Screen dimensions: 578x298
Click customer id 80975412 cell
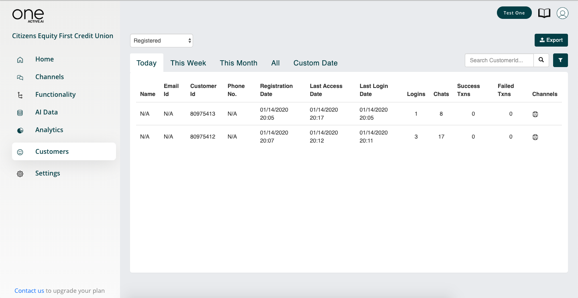coord(203,137)
